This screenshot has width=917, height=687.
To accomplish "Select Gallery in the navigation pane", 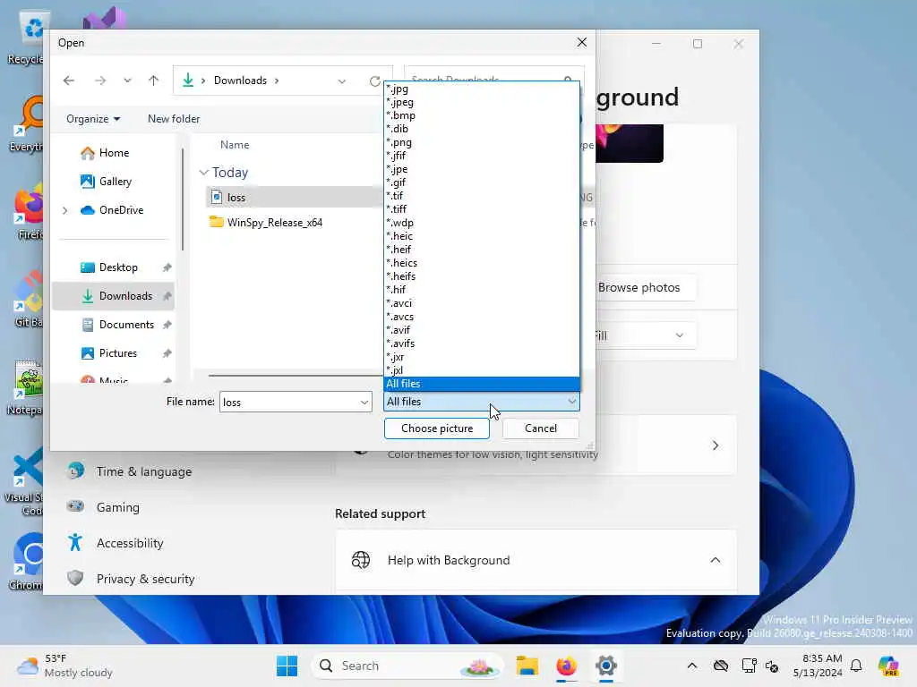I will point(115,182).
